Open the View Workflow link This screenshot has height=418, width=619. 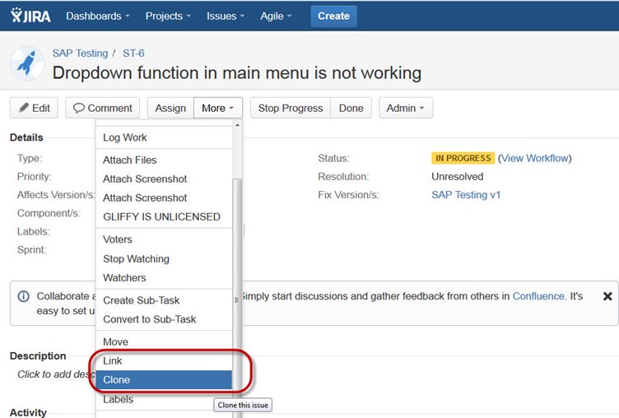535,158
